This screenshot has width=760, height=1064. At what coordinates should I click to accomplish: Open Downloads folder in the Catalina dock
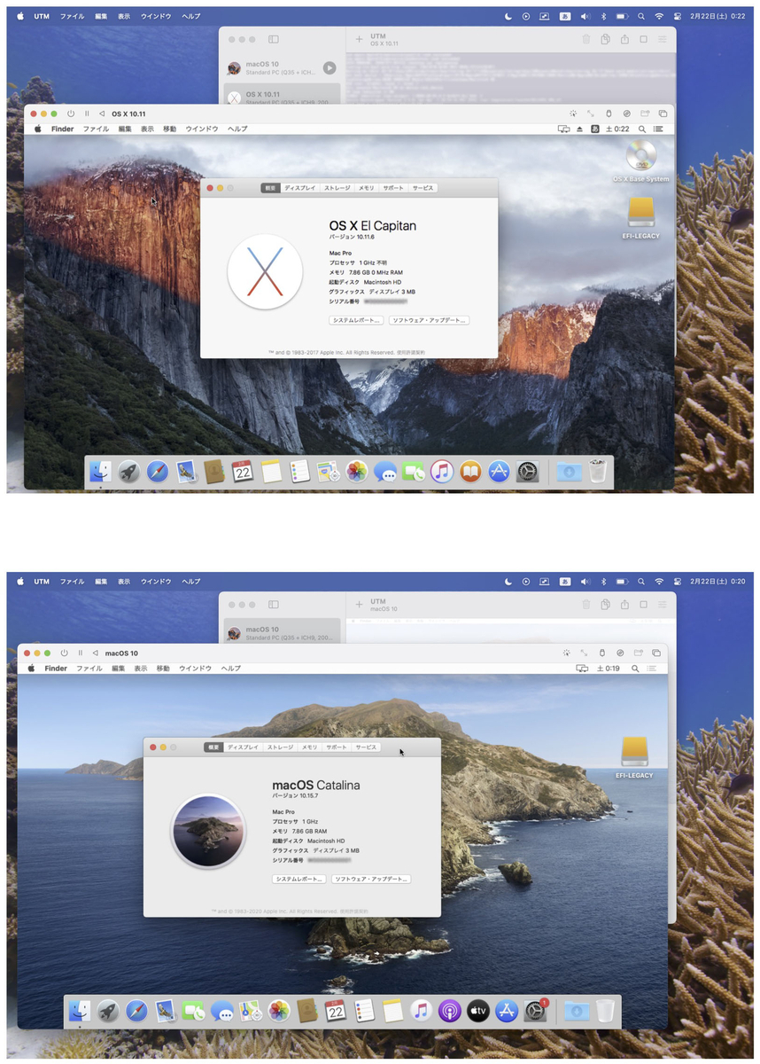point(576,1011)
